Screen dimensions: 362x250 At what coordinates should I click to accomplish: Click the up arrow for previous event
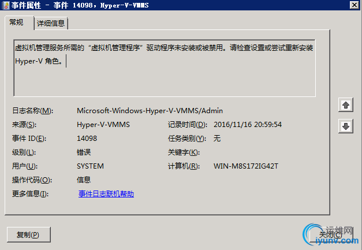coord(346,105)
